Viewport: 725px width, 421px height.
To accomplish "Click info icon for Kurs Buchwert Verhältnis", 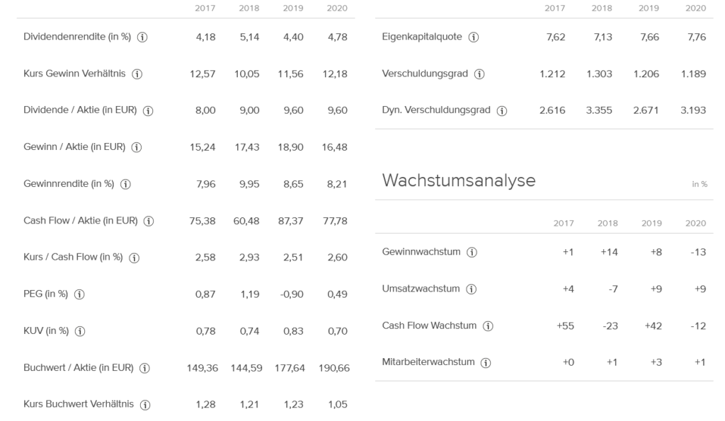I will [144, 405].
